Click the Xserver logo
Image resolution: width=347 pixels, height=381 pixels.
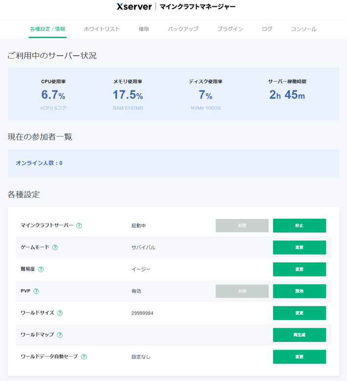[134, 6]
